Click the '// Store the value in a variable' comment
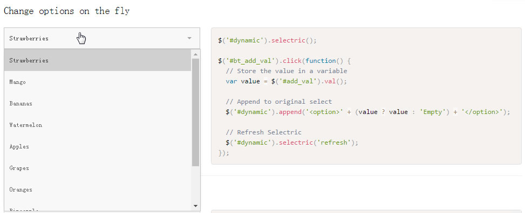The height and width of the screenshot is (213, 525). (x=287, y=71)
